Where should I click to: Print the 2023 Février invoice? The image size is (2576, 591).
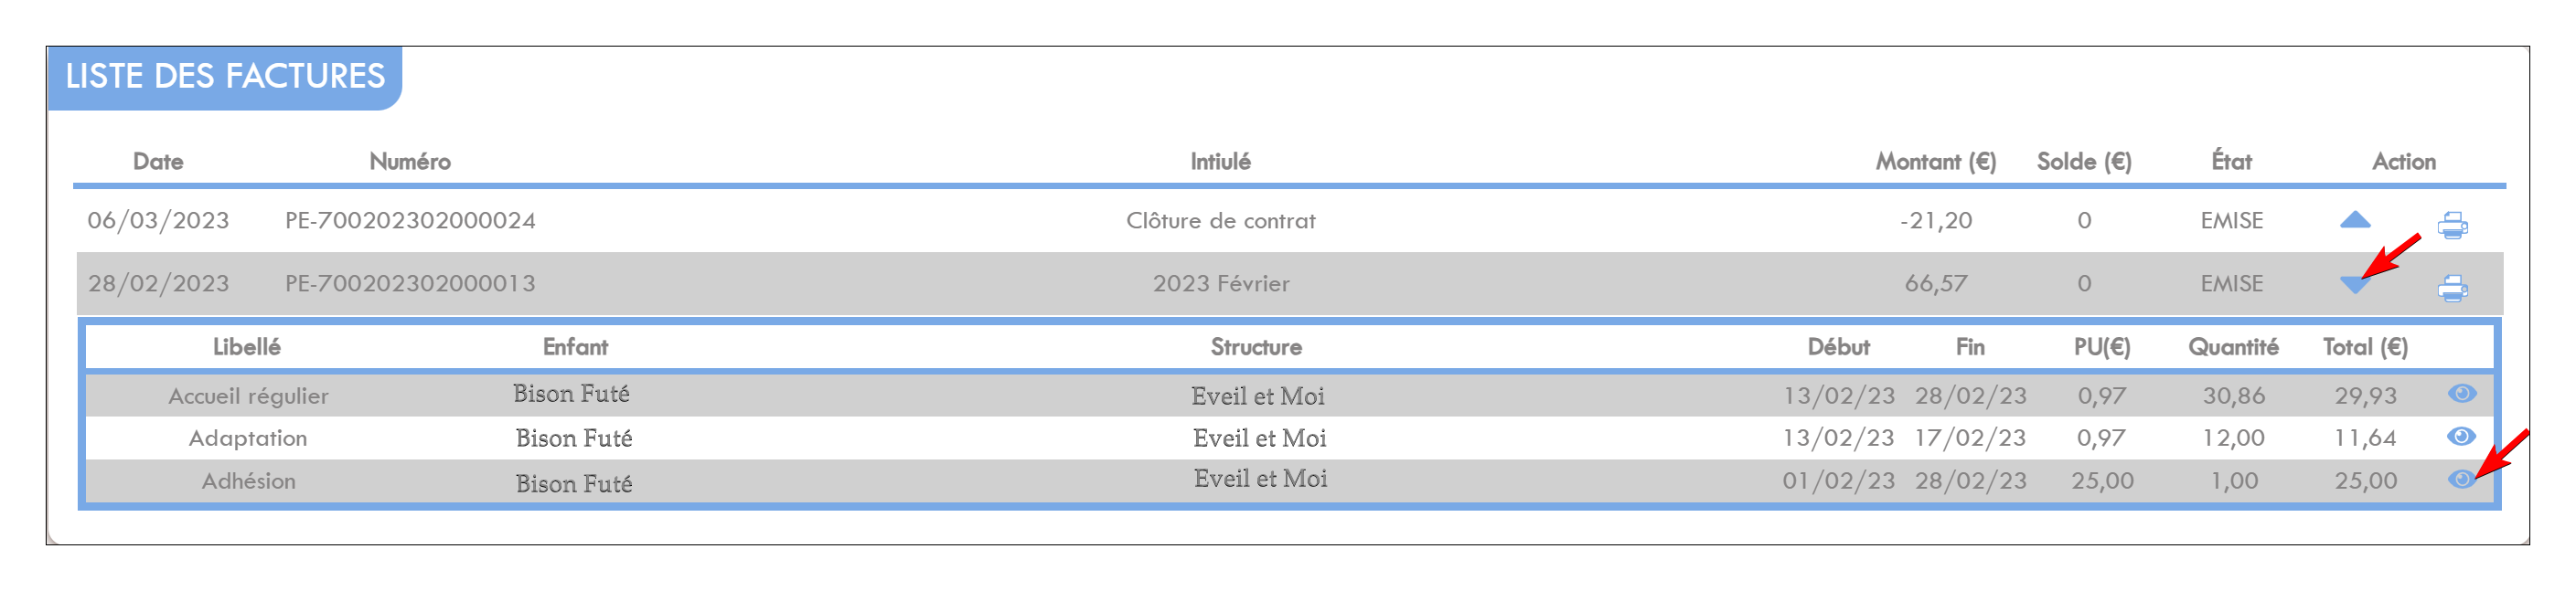click(2452, 289)
